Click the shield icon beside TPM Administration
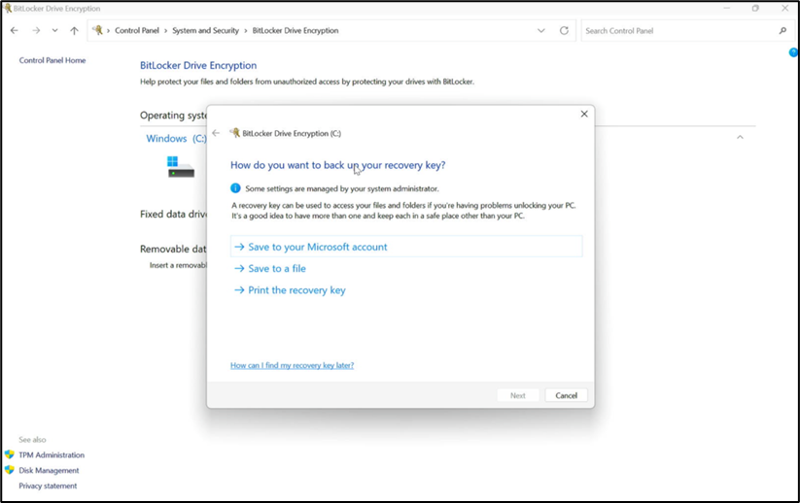 coord(9,454)
